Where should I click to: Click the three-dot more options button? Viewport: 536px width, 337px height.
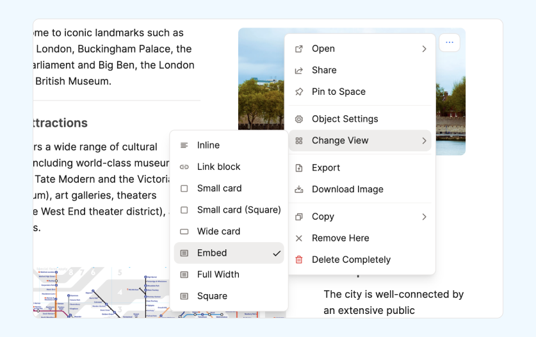tap(450, 42)
